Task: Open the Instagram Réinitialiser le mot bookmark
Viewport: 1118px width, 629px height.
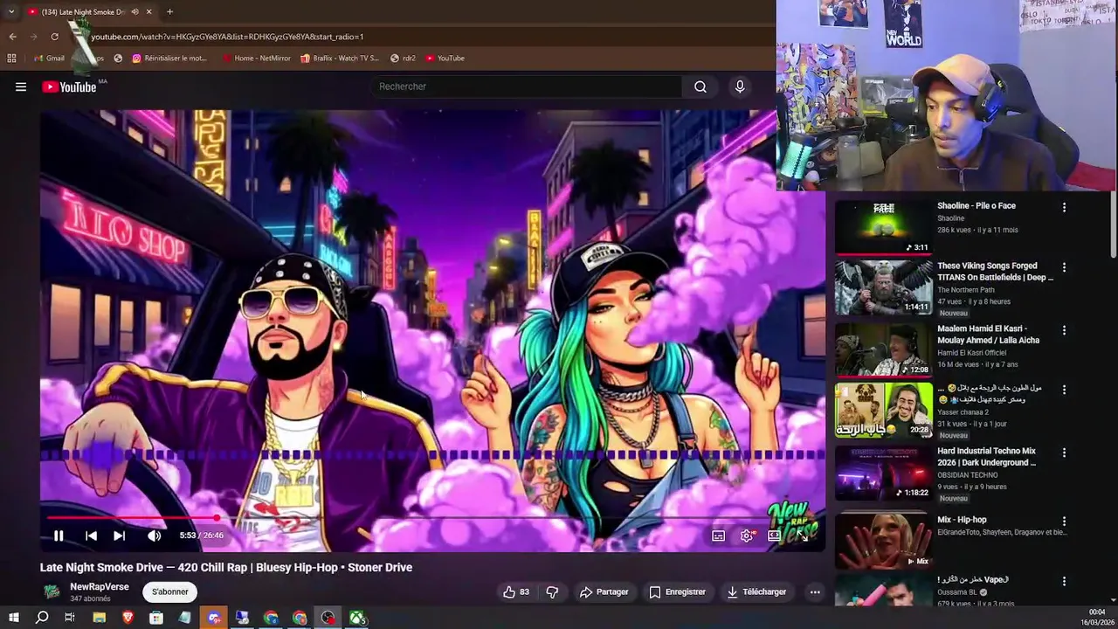Action: click(x=169, y=59)
